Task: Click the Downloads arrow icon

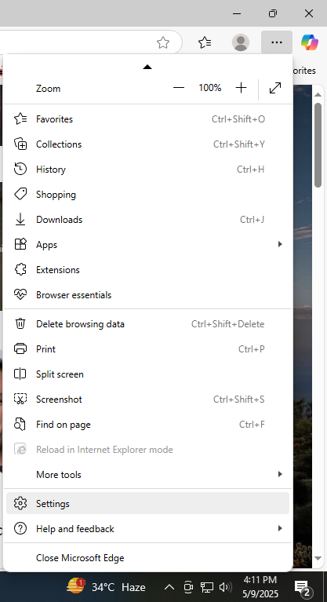Action: pyautogui.click(x=20, y=220)
